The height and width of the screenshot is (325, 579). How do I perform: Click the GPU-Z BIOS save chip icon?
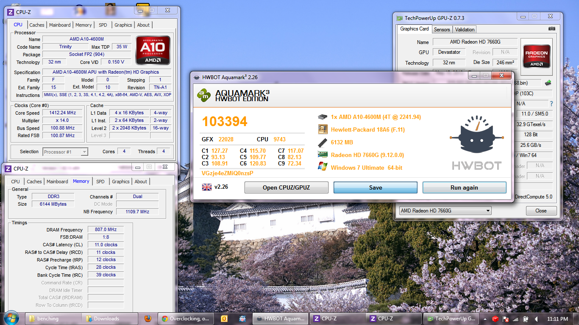tap(548, 83)
